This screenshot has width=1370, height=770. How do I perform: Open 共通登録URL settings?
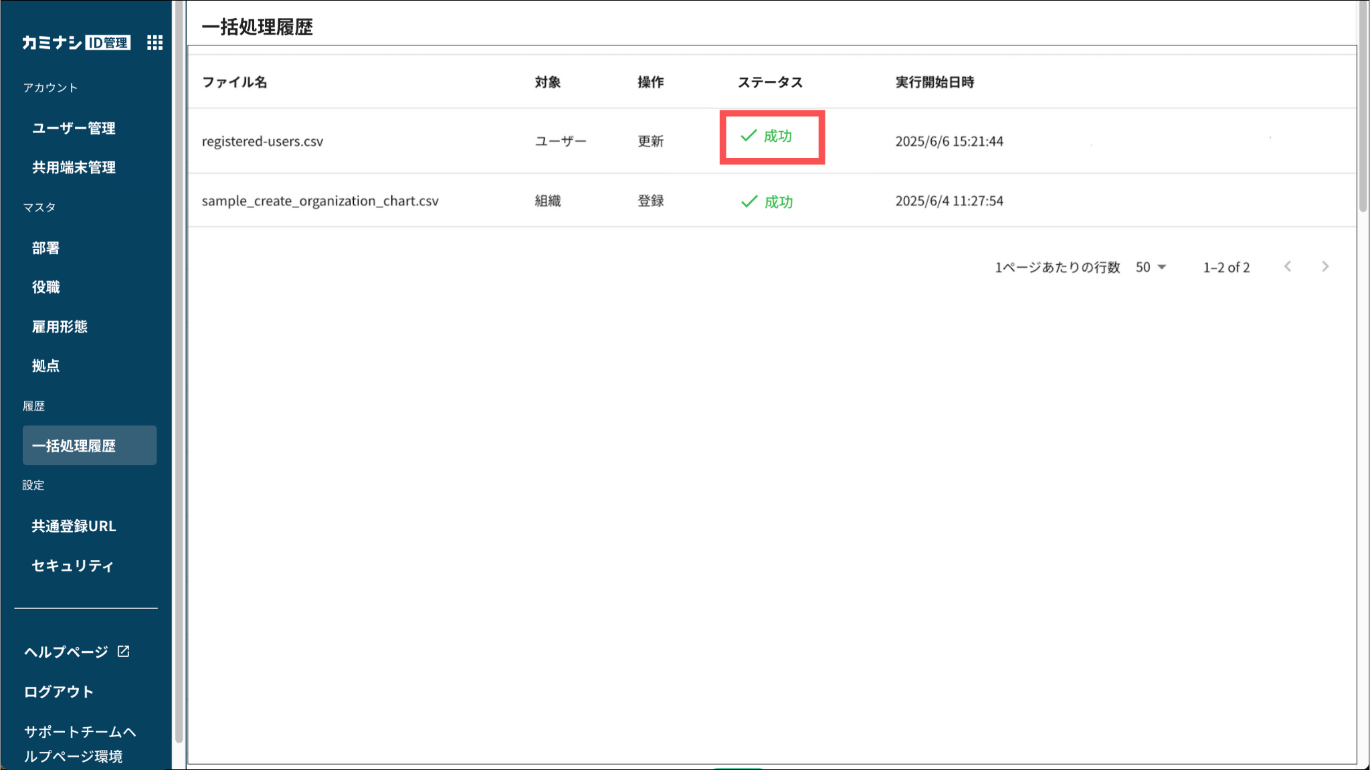click(x=74, y=526)
